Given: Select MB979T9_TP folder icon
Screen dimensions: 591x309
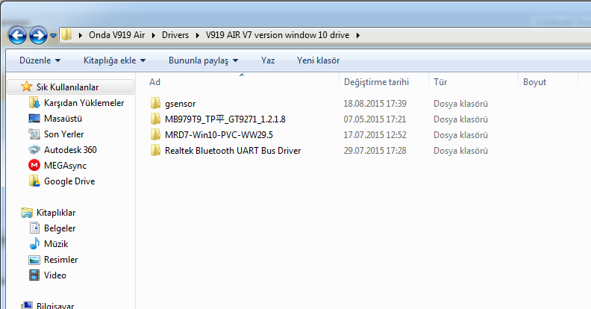Looking at the screenshot, I should [x=155, y=119].
